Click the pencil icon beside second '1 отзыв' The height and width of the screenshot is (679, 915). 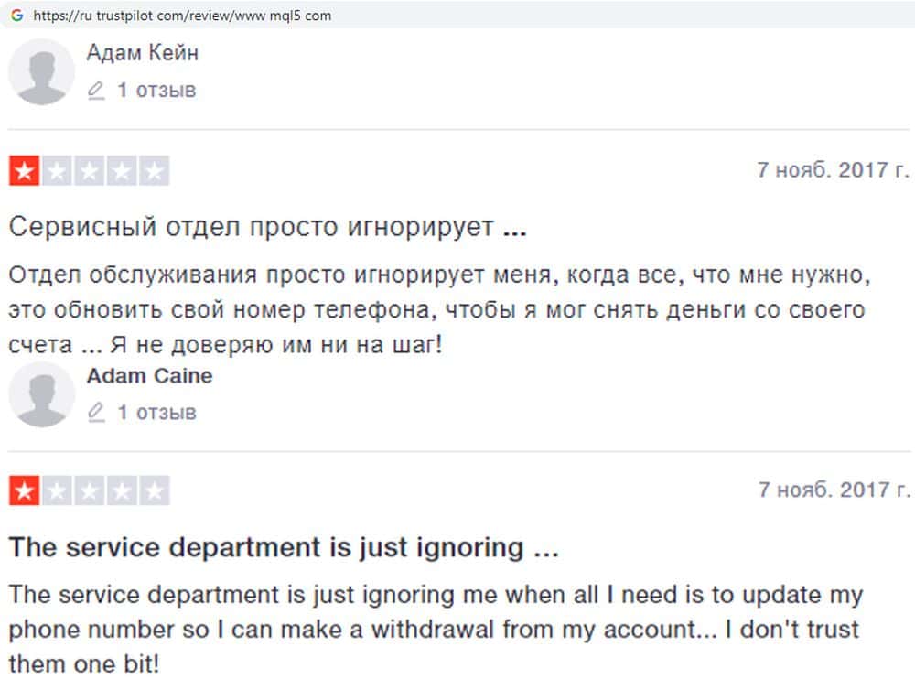click(x=96, y=413)
